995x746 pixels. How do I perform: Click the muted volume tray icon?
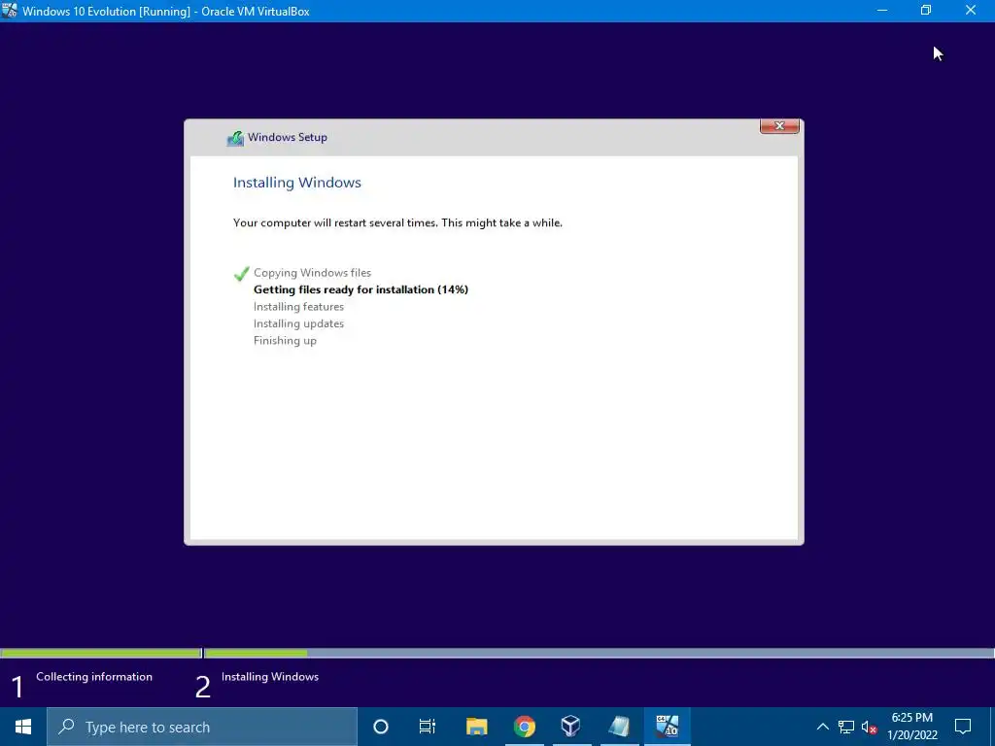tap(869, 727)
